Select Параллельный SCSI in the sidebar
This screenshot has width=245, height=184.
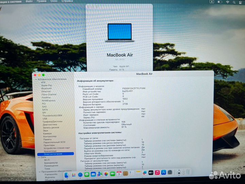click(54, 142)
